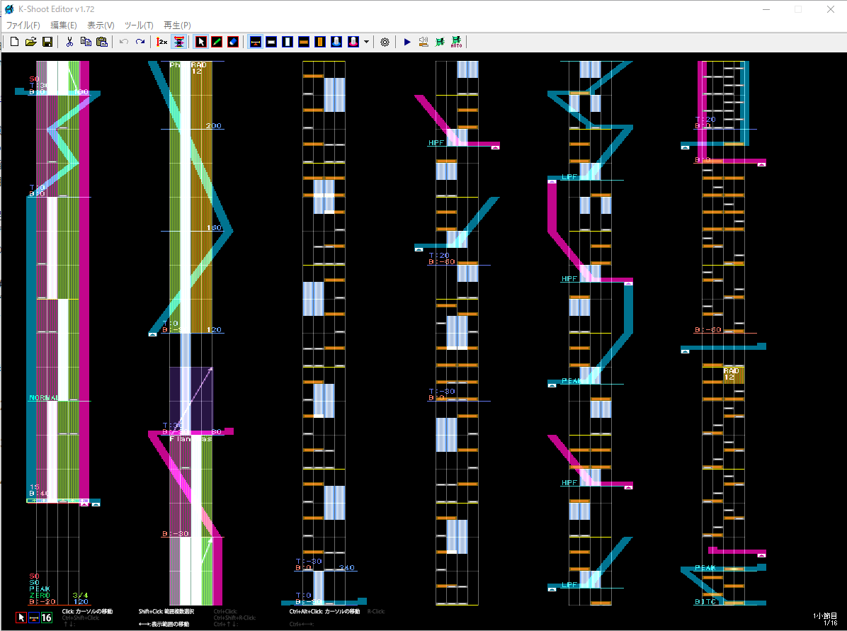Choose the blue left laser object
The height and width of the screenshot is (631, 847).
point(336,42)
